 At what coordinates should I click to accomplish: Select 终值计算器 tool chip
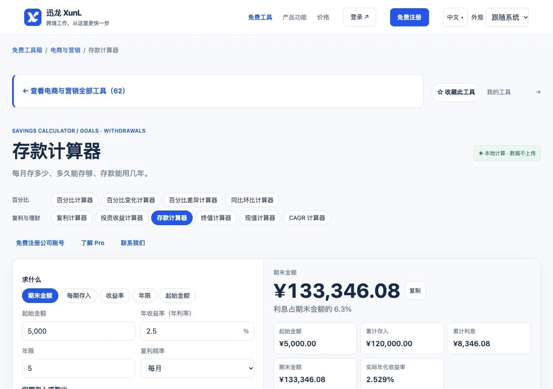[216, 218]
